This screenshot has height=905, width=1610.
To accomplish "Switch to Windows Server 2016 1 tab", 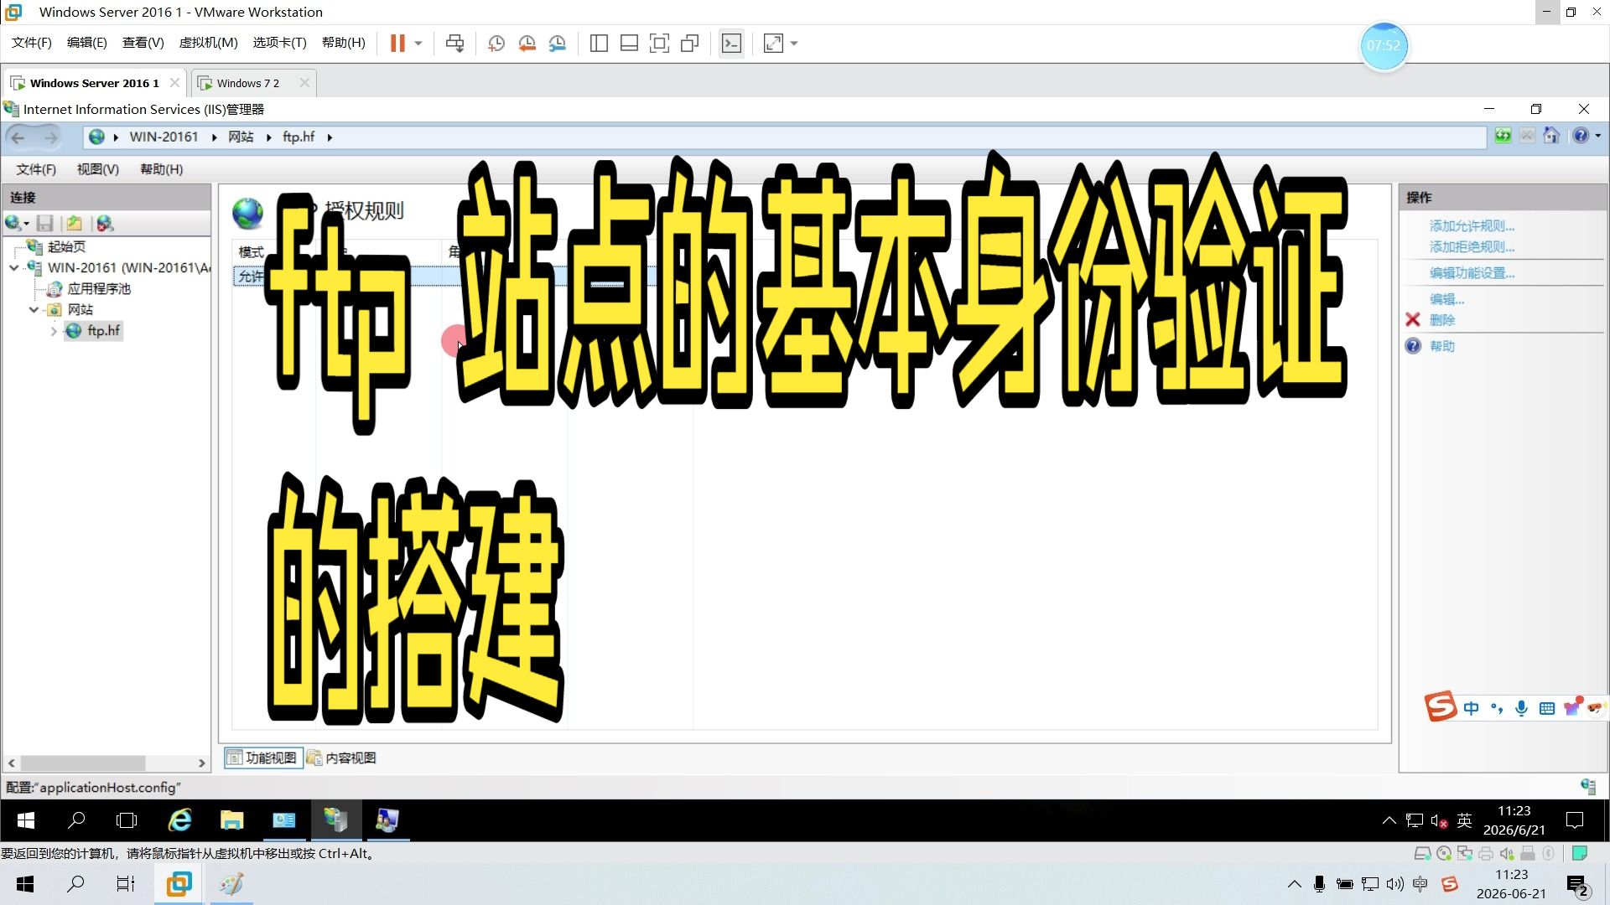I will 94,83.
